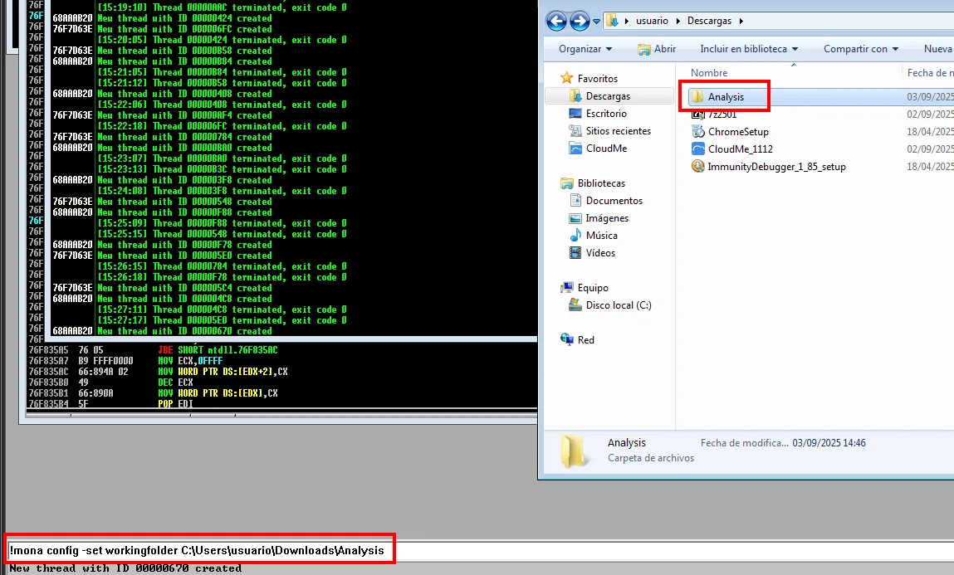This screenshot has height=575, width=954.
Task: Click the CloudMe sidebar icon under Favoritos
Action: coord(575,149)
